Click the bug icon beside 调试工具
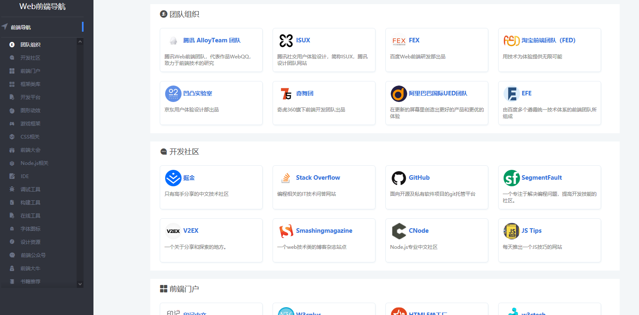Image resolution: width=639 pixels, height=315 pixels. (12, 190)
